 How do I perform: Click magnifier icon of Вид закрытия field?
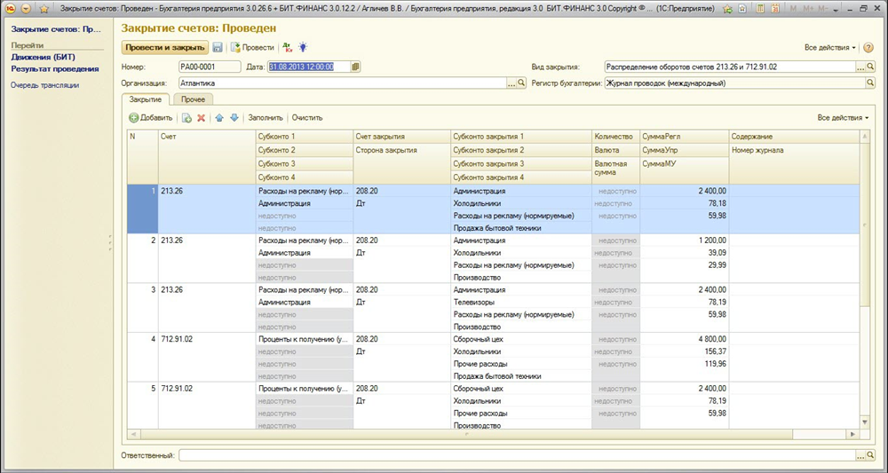[869, 67]
